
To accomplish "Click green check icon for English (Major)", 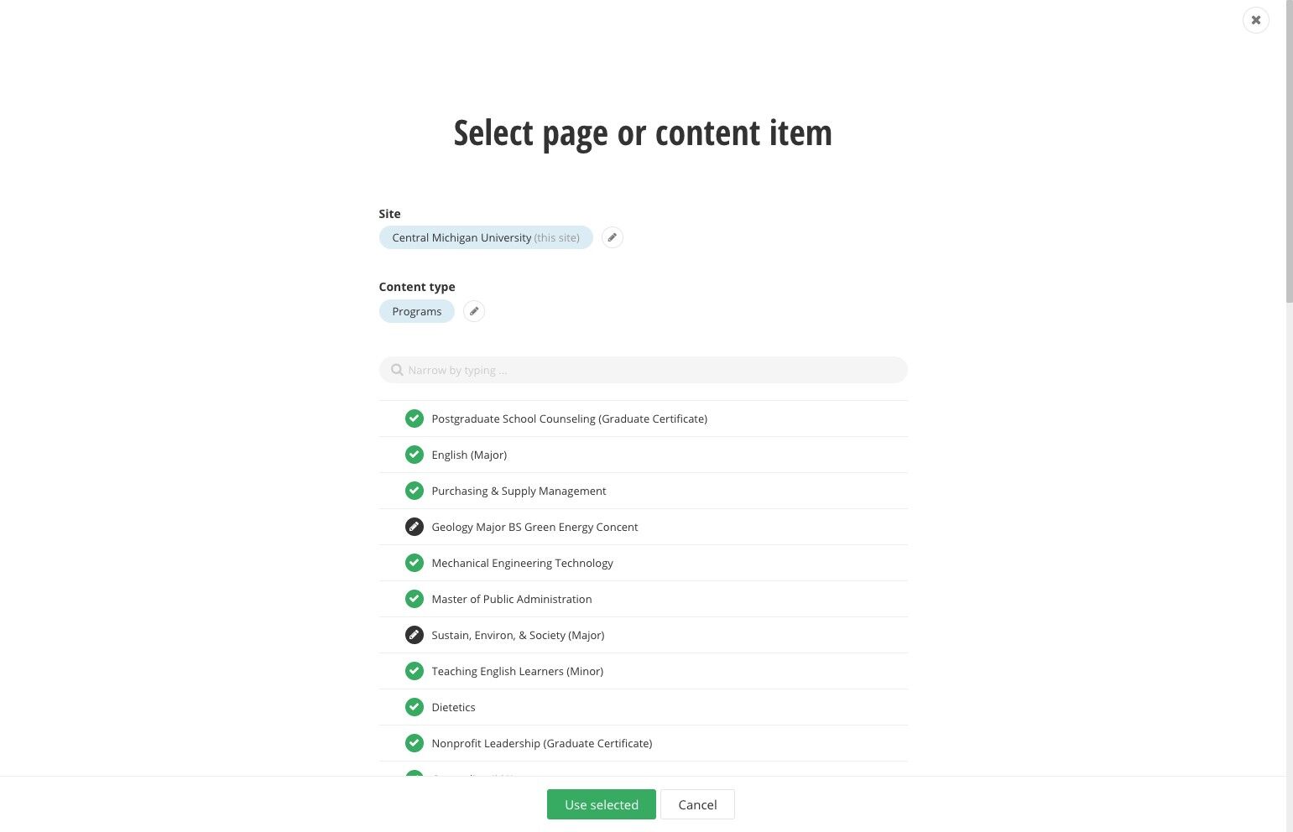I will tap(414, 455).
